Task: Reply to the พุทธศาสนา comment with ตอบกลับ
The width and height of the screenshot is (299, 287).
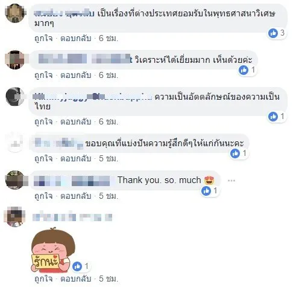Action: [76, 38]
